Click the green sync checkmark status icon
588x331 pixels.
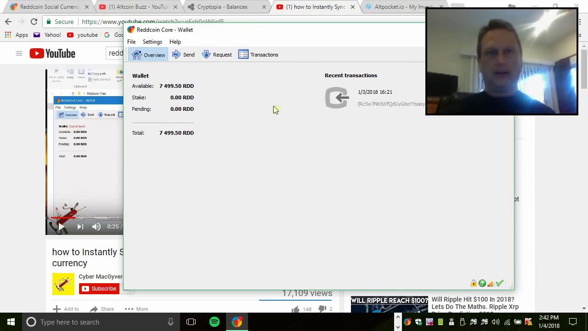click(x=500, y=284)
